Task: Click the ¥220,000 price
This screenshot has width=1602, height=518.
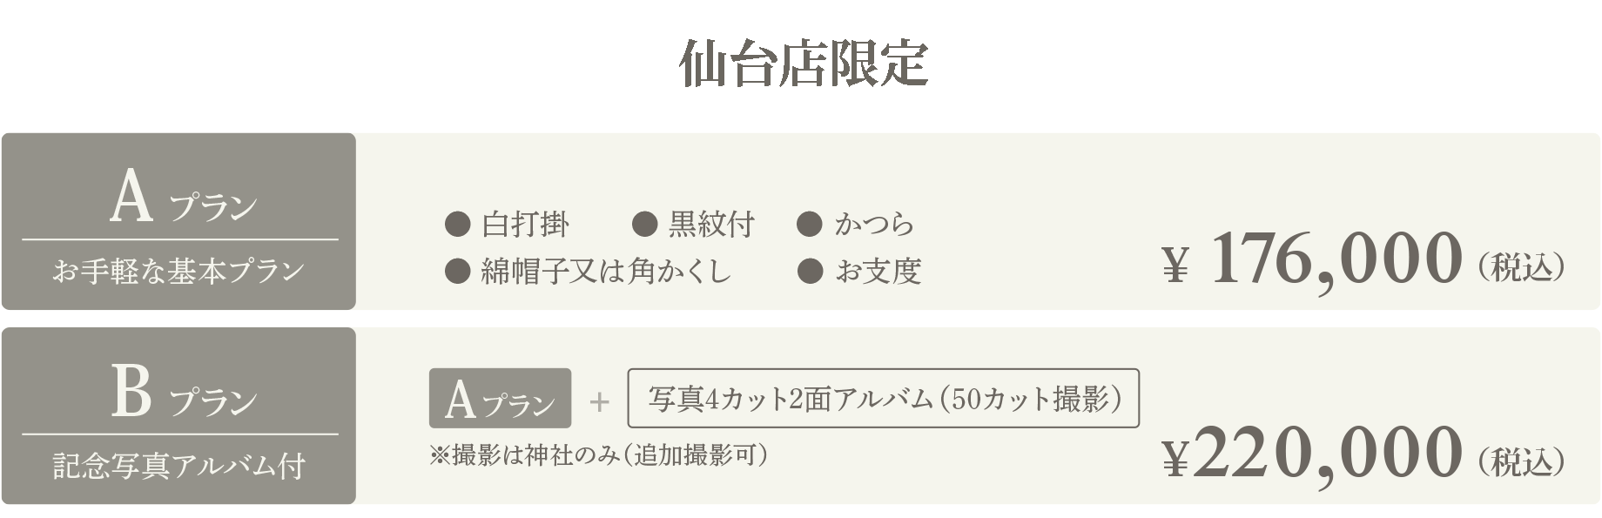Action: click(x=1312, y=453)
